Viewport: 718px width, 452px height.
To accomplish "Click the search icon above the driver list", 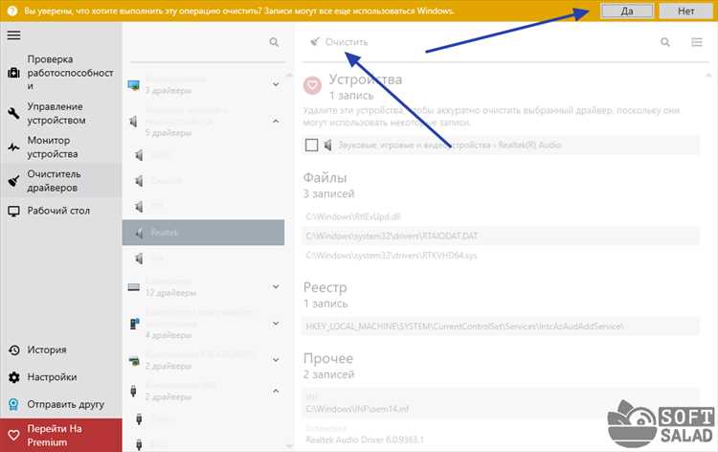I will tap(274, 42).
